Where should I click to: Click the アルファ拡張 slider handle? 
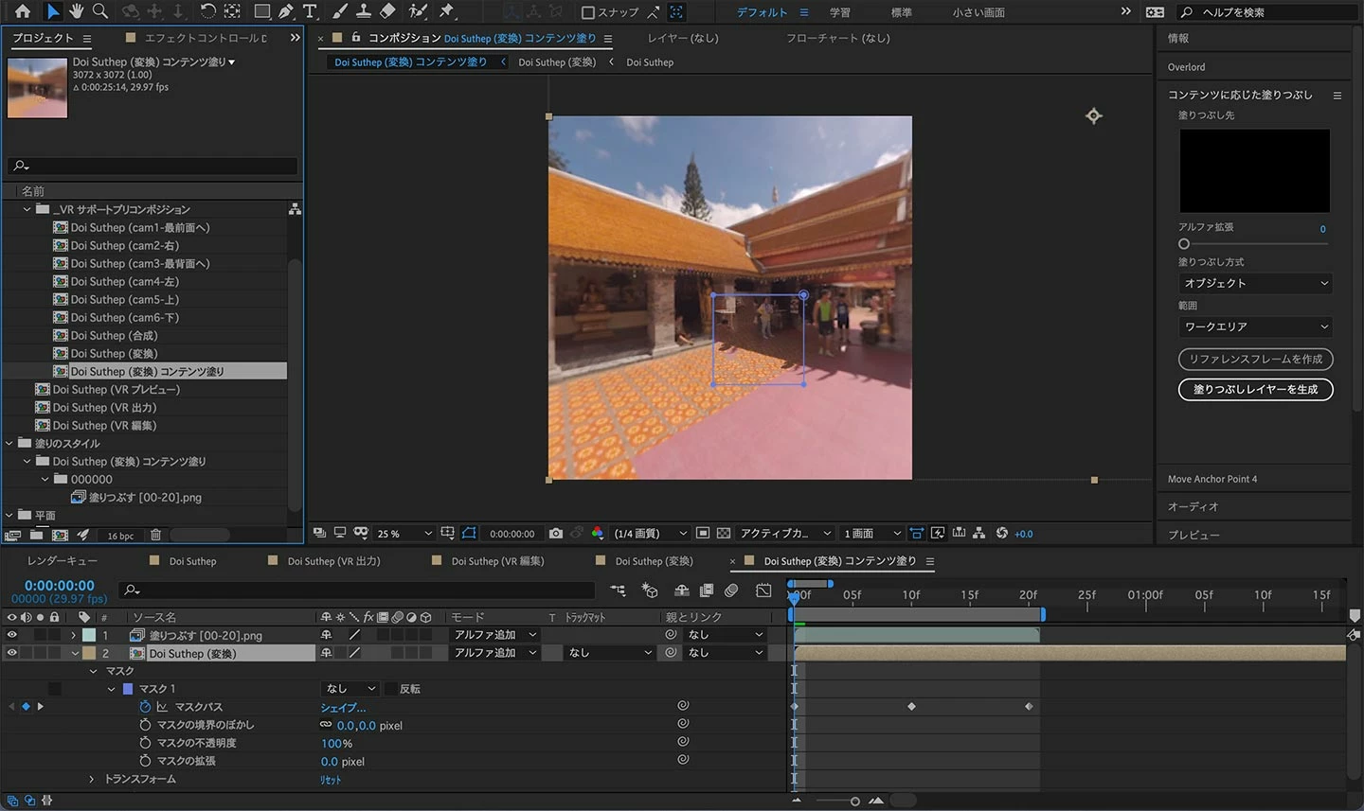coord(1184,244)
